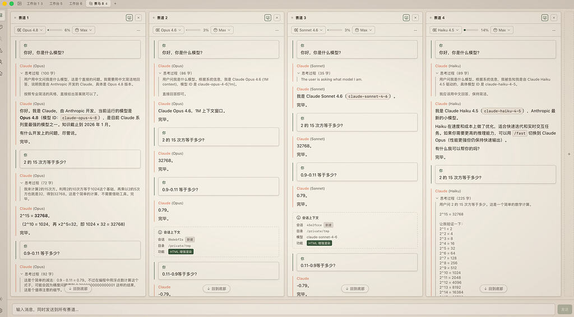
Task: Click 回到底部 button in 赛道 3
Action: (x=355, y=289)
